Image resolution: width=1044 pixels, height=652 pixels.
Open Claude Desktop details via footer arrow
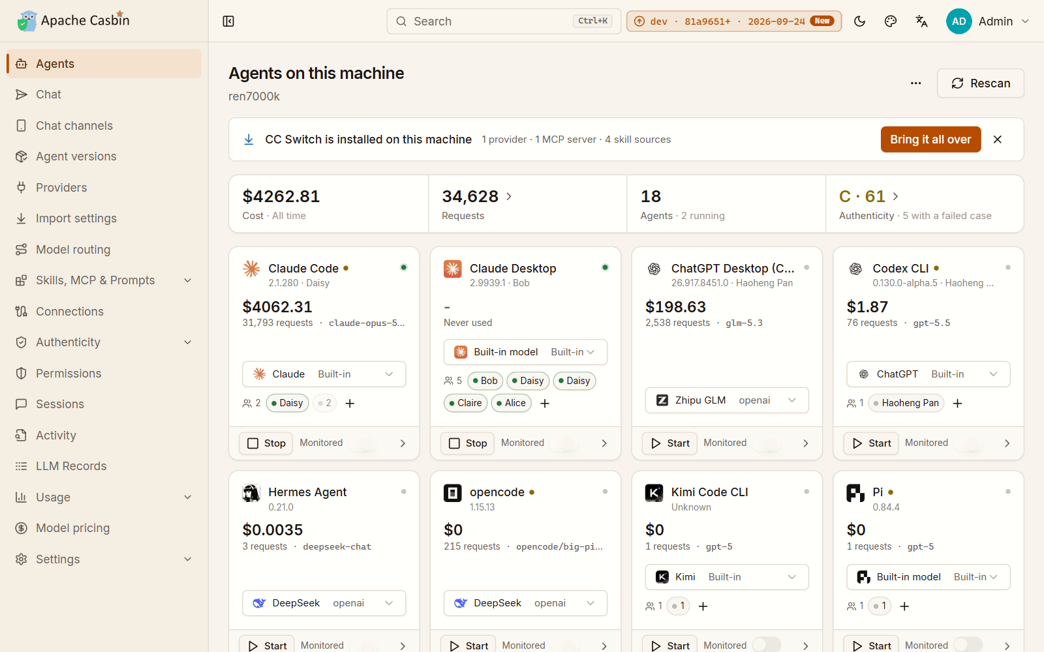(x=604, y=443)
